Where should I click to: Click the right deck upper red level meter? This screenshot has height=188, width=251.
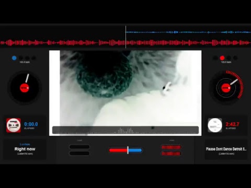coord(171,147)
